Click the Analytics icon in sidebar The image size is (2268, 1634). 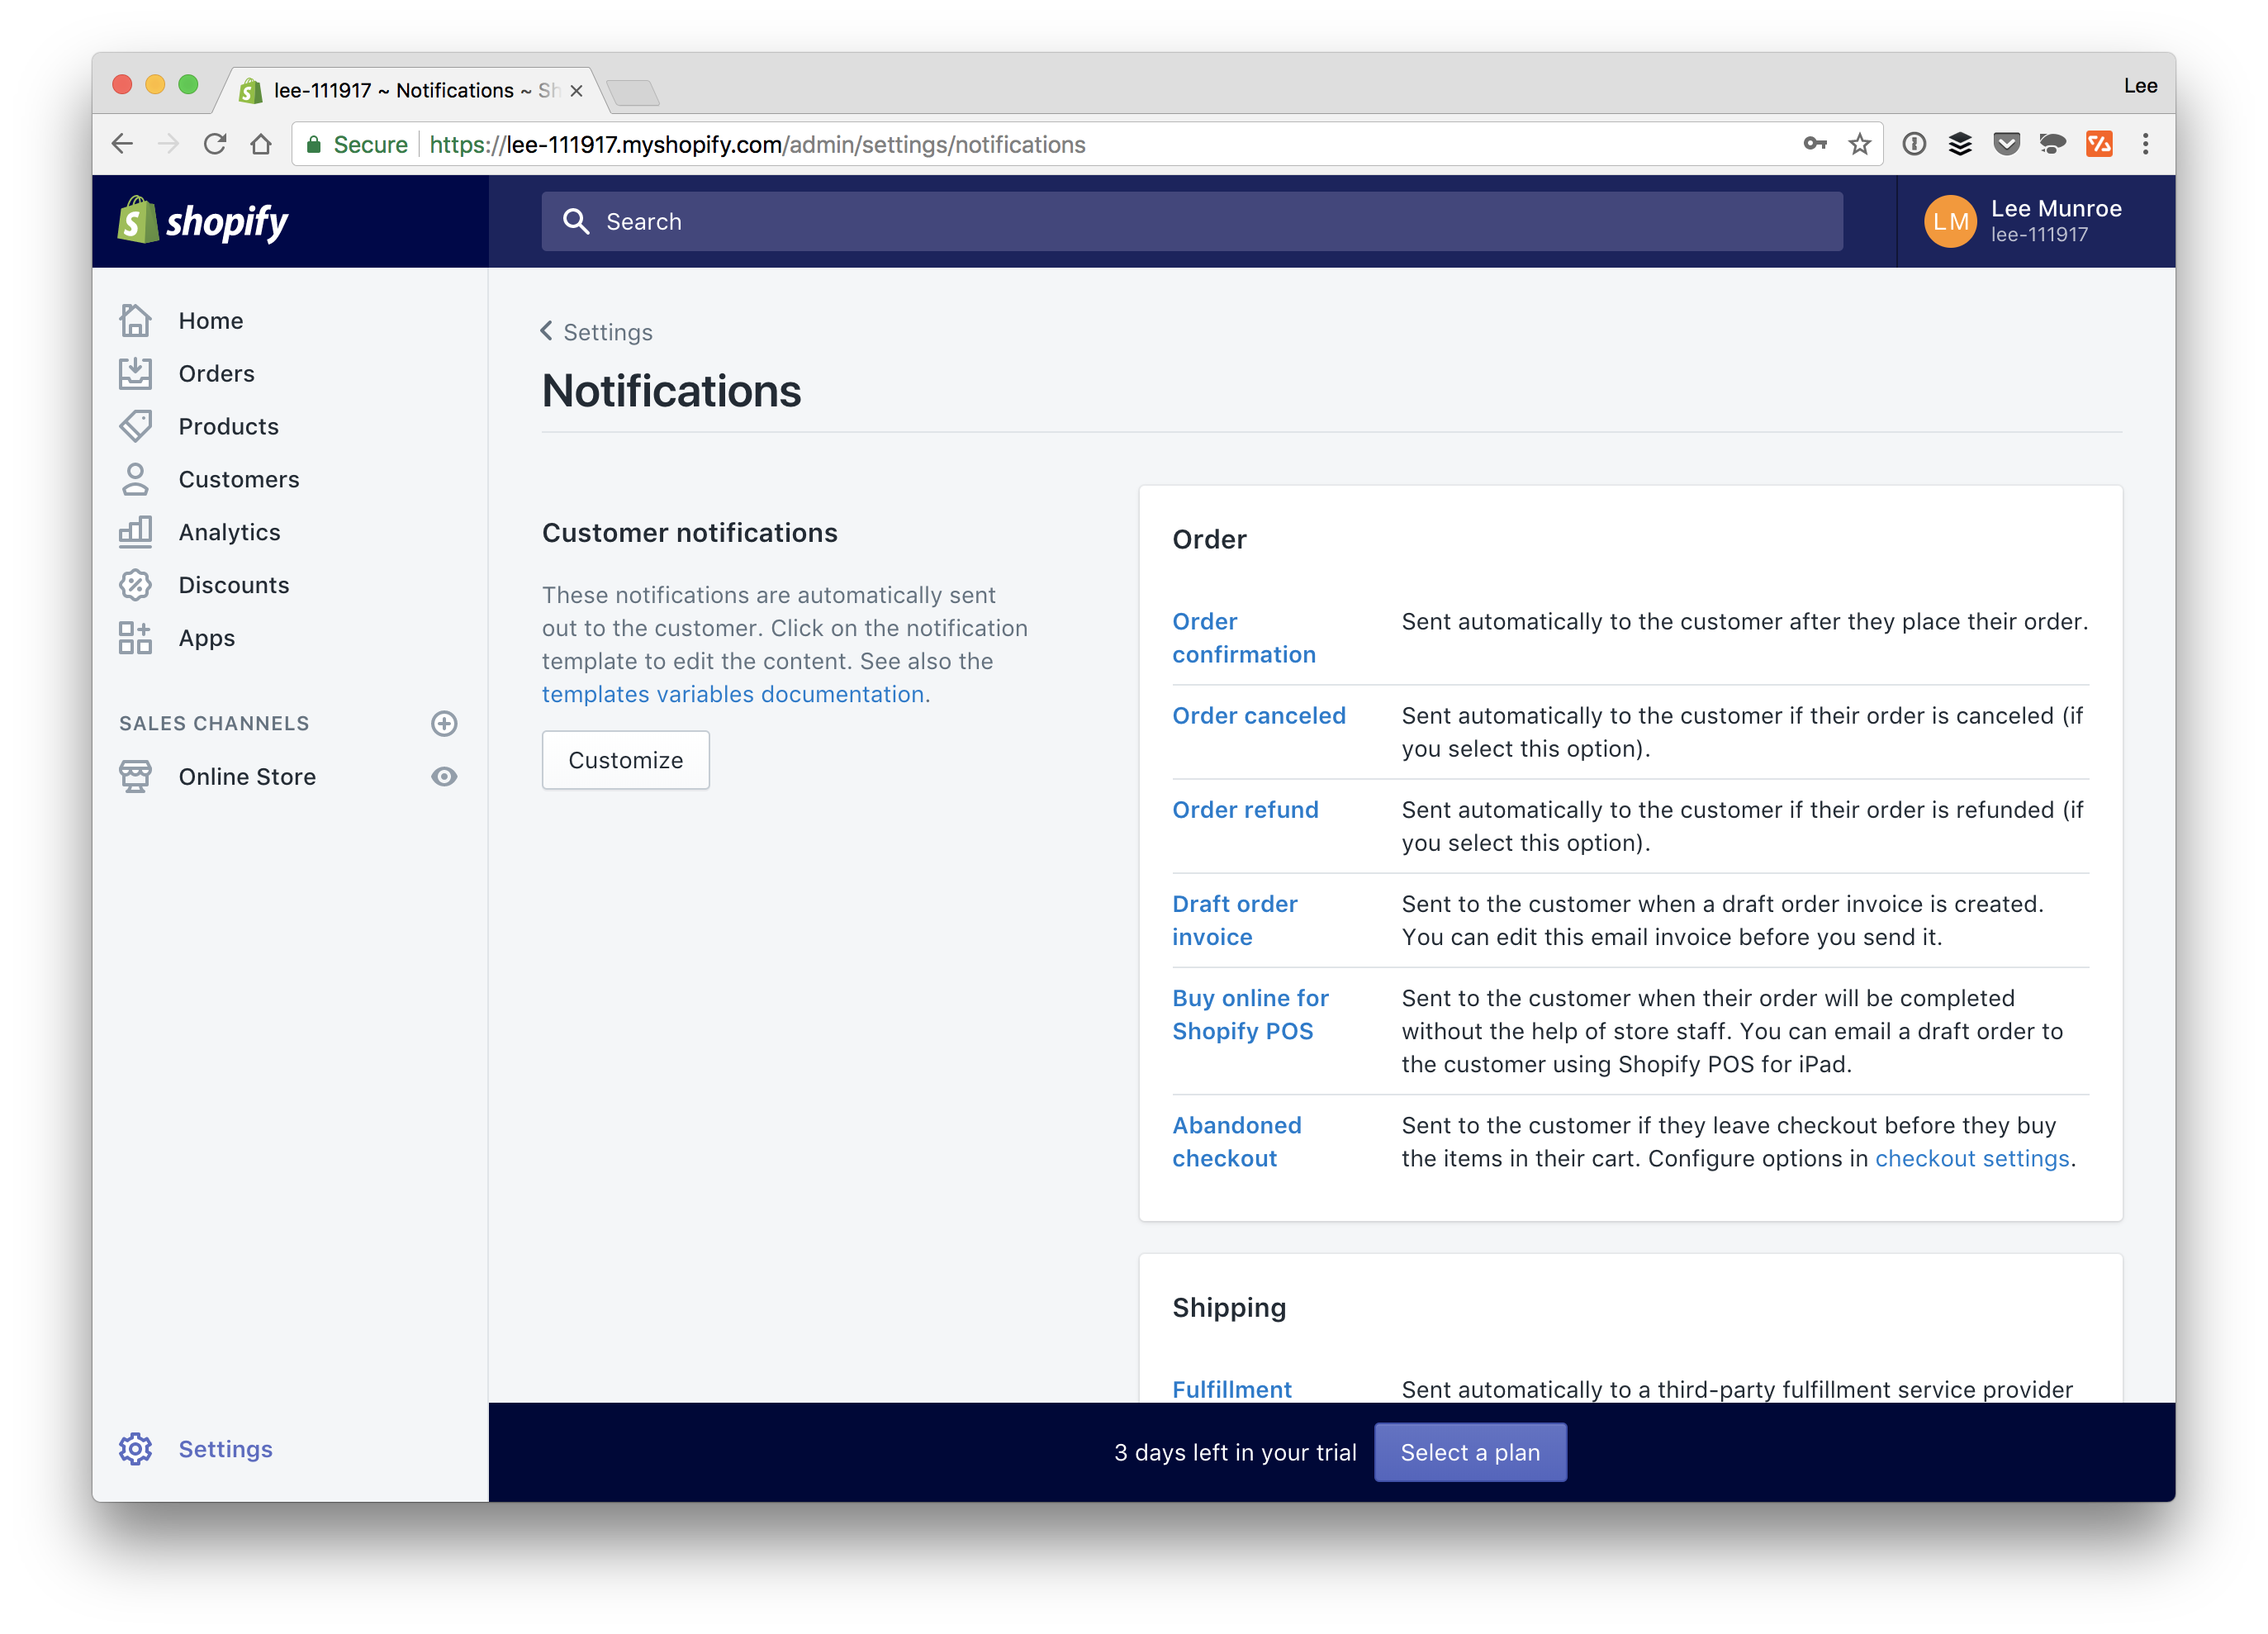pos(135,530)
